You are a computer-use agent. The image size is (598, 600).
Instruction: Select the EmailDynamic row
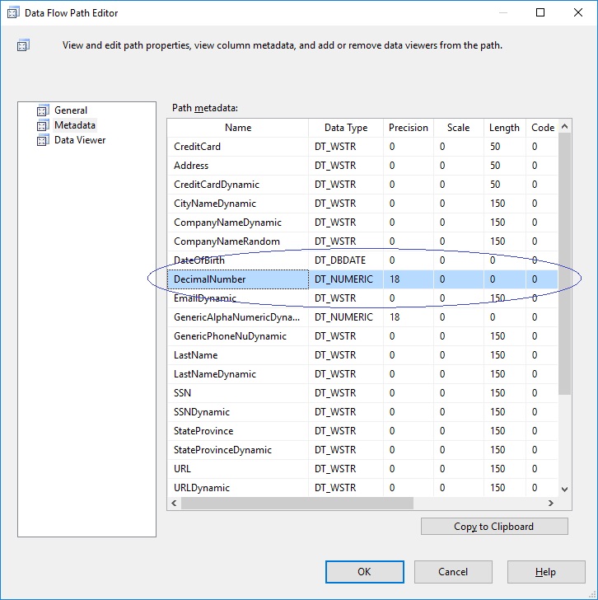[362, 298]
